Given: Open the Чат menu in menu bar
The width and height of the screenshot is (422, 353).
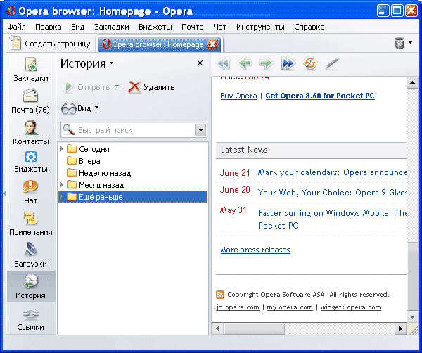Looking at the screenshot, I should click(219, 27).
